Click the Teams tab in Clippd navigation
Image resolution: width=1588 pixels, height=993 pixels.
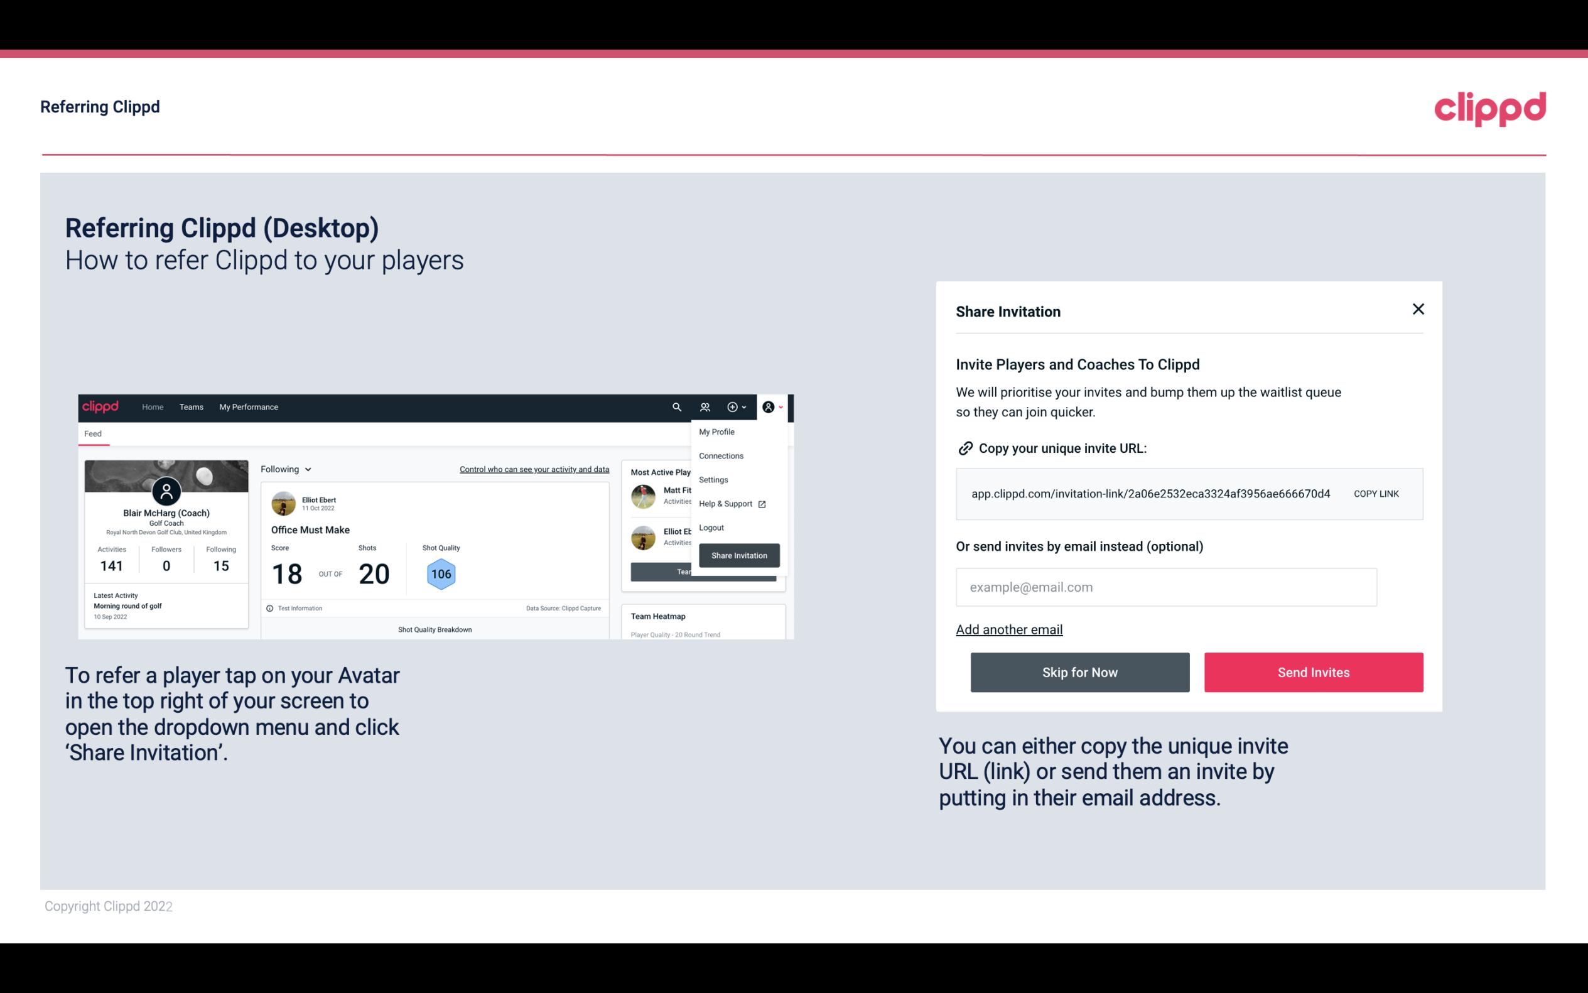click(191, 406)
